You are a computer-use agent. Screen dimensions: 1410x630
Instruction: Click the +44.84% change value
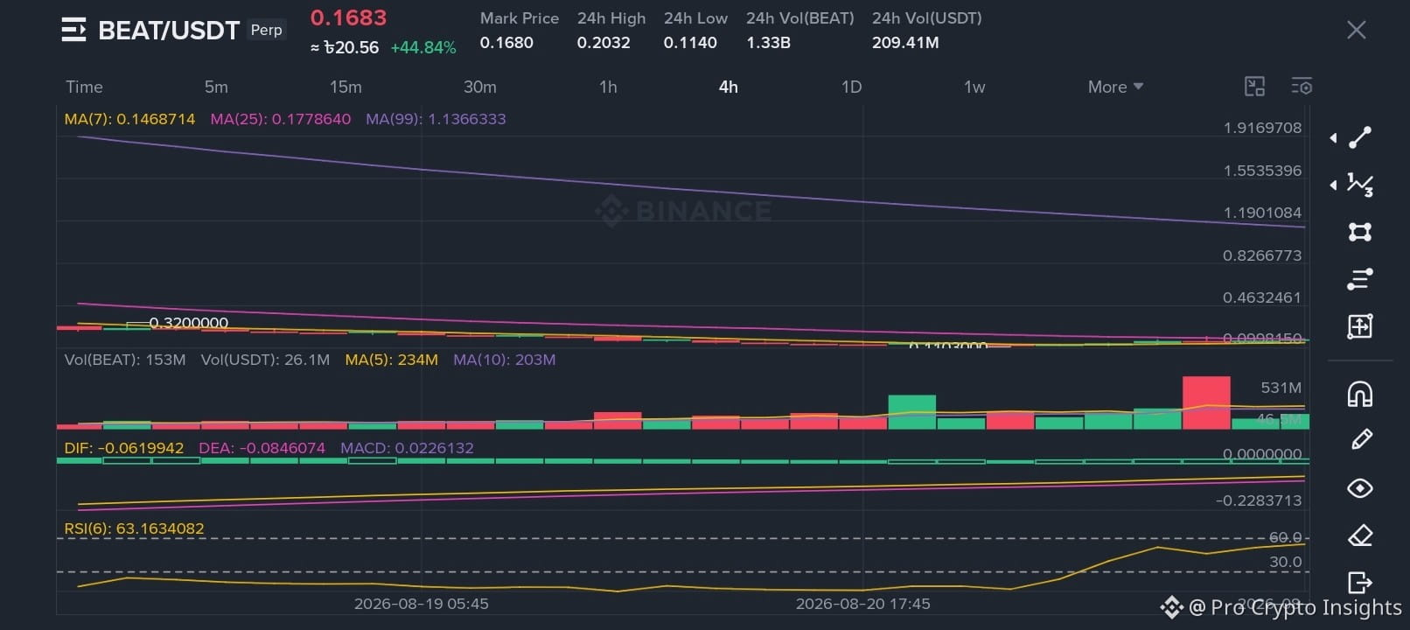[423, 47]
